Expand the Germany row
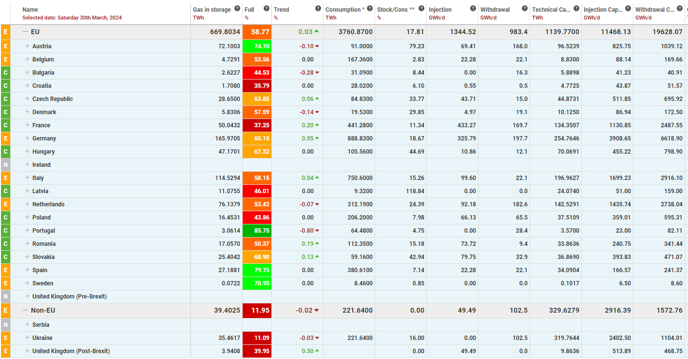The height and width of the screenshot is (359, 688). pyautogui.click(x=27, y=139)
